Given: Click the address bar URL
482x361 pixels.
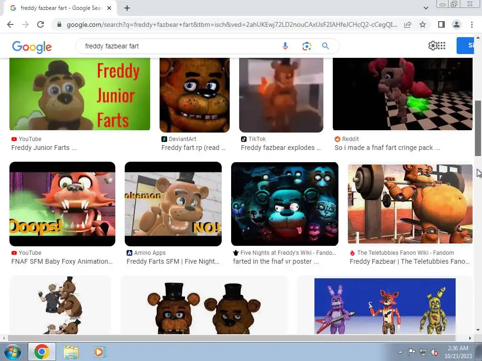Looking at the screenshot, I should [232, 24].
